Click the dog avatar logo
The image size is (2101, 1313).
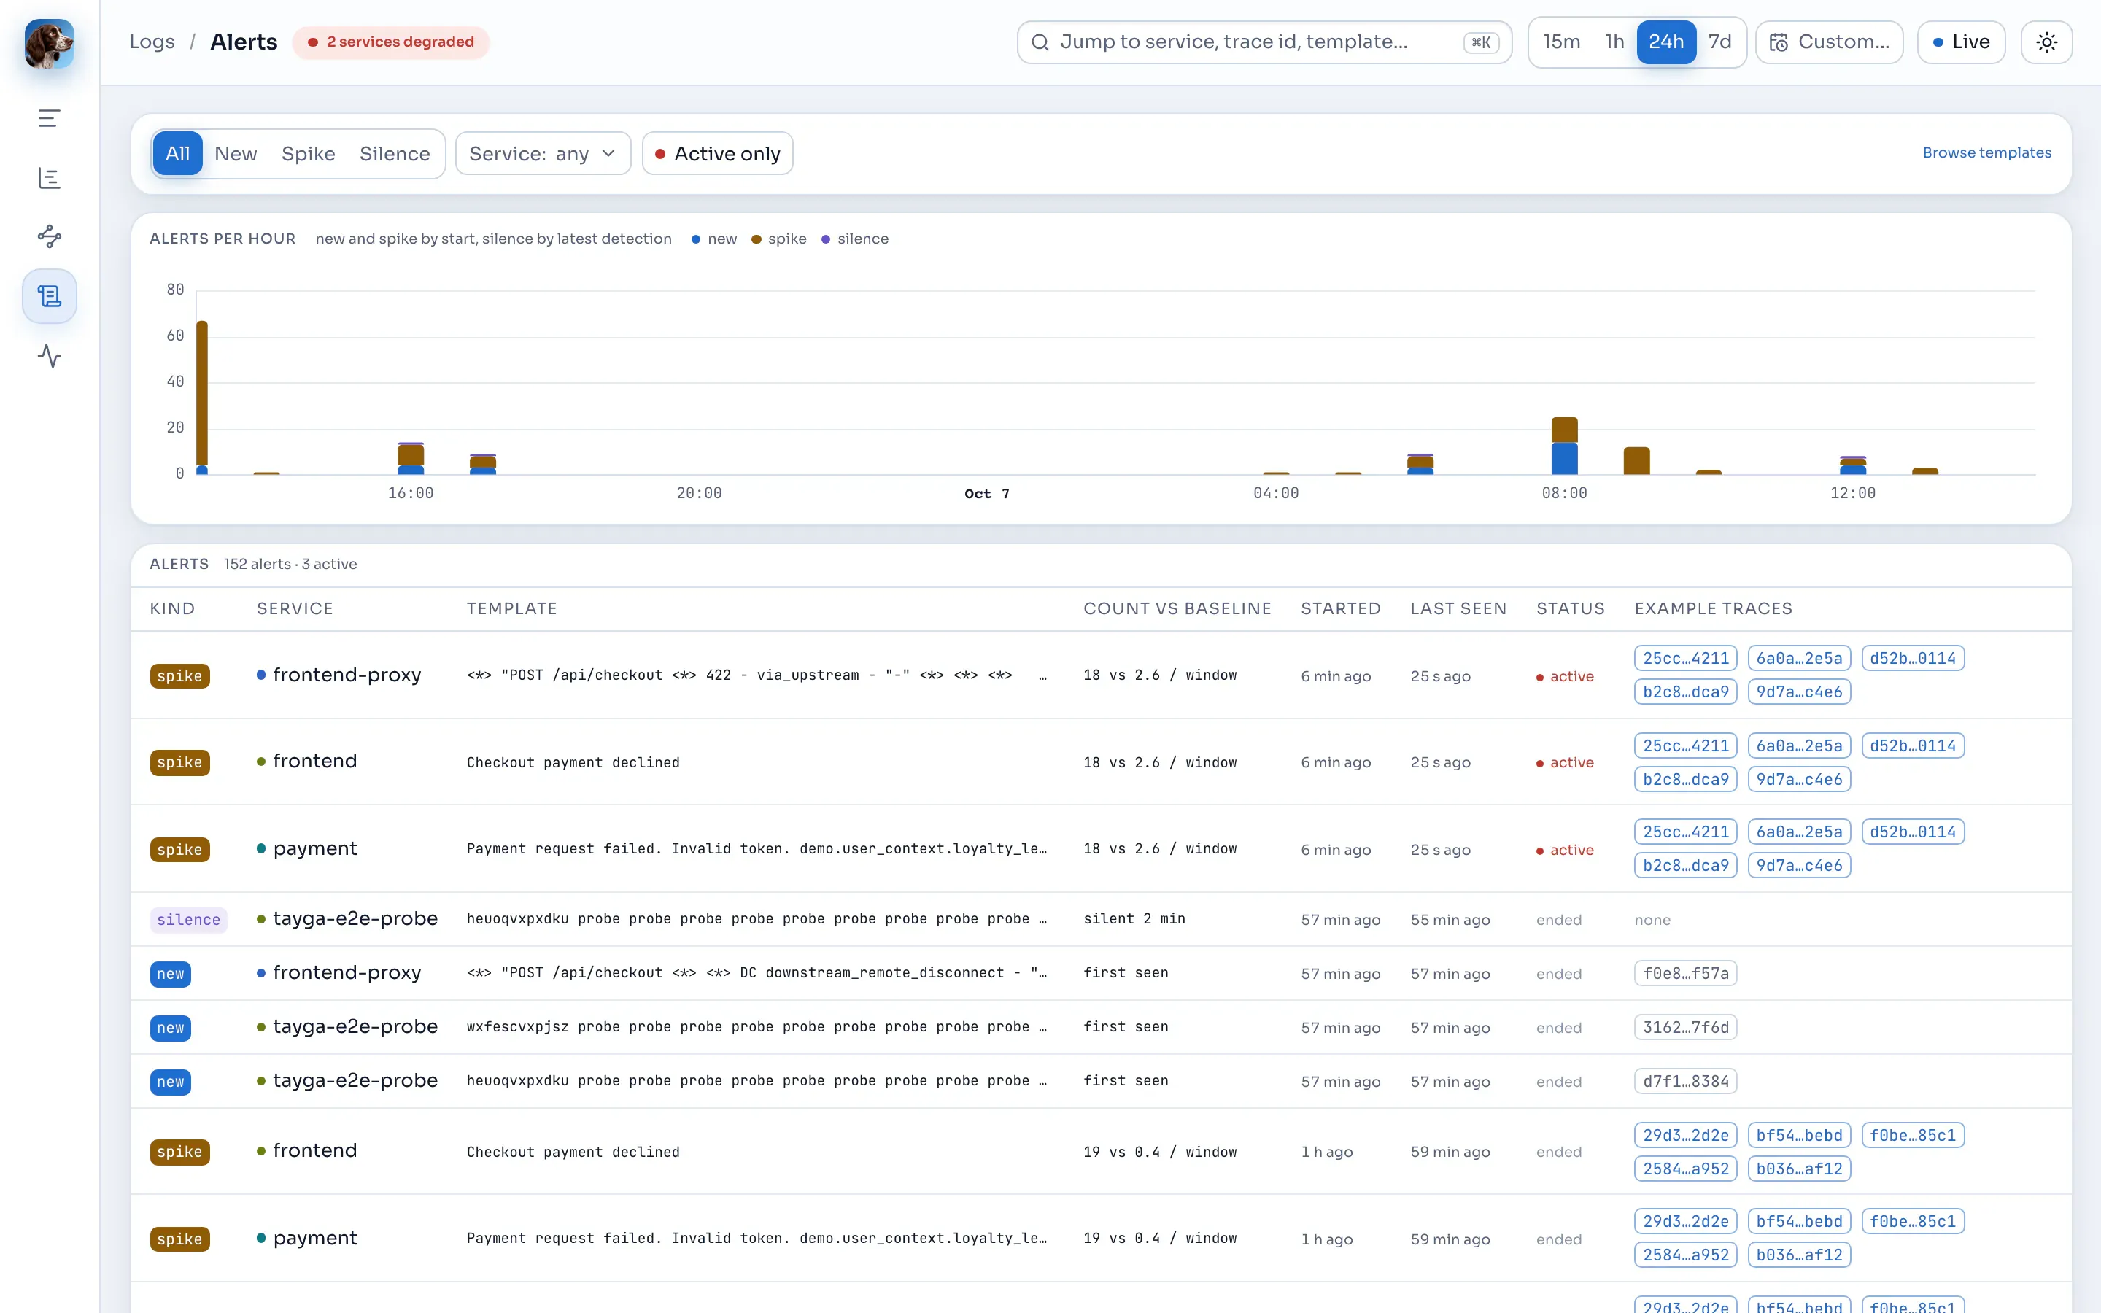click(50, 42)
